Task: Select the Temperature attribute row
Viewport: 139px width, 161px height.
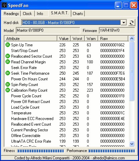Action: tap(67, 113)
